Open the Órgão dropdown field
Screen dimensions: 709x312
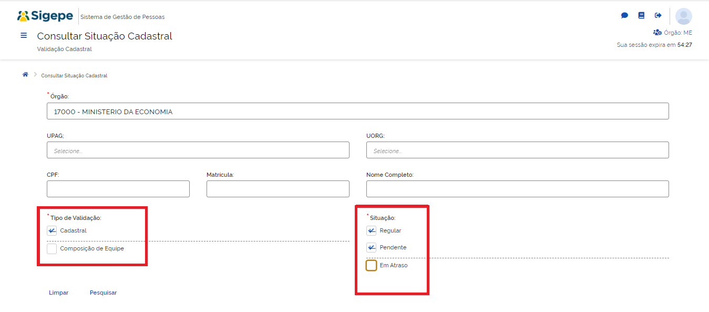357,112
